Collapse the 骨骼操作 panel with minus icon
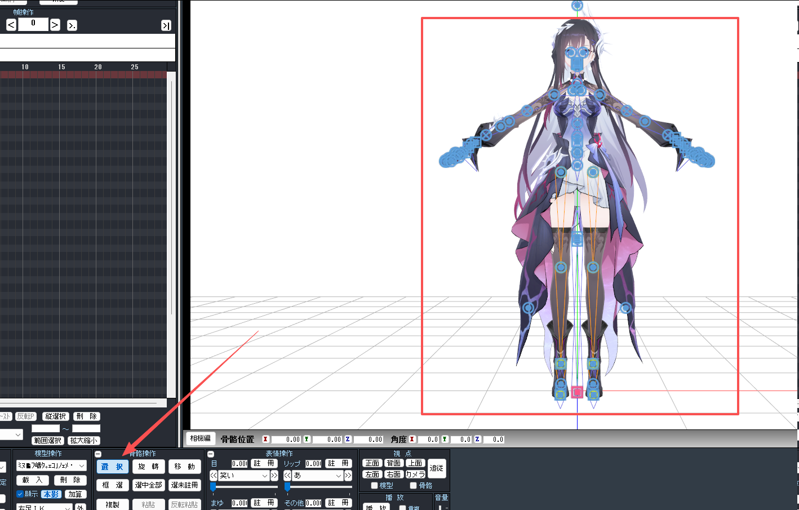 [x=99, y=454]
